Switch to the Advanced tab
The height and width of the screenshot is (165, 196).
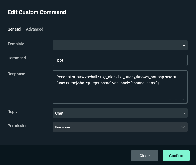(35, 29)
